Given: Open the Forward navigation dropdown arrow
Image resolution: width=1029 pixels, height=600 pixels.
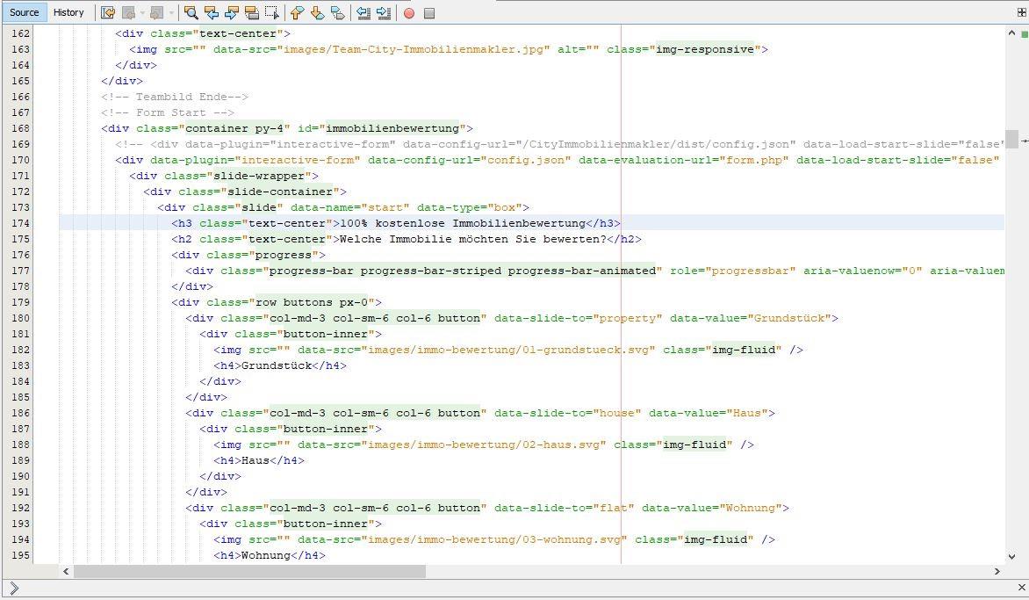Looking at the screenshot, I should [171, 13].
